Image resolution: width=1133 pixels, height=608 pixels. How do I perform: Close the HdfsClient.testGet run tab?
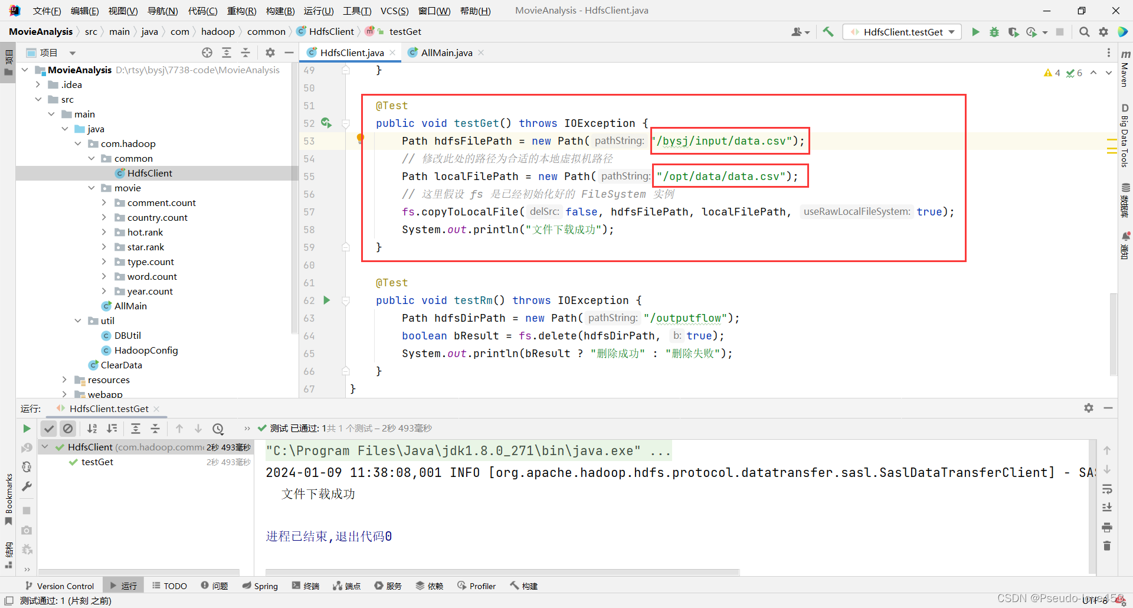coord(156,408)
